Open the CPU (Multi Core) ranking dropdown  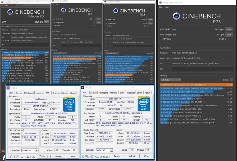tap(60, 53)
